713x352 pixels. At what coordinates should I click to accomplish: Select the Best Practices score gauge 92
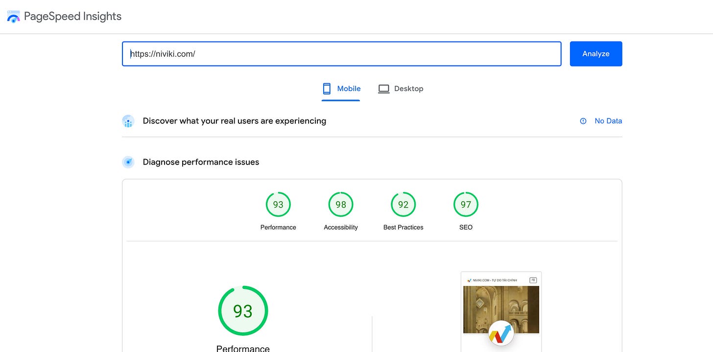(404, 211)
